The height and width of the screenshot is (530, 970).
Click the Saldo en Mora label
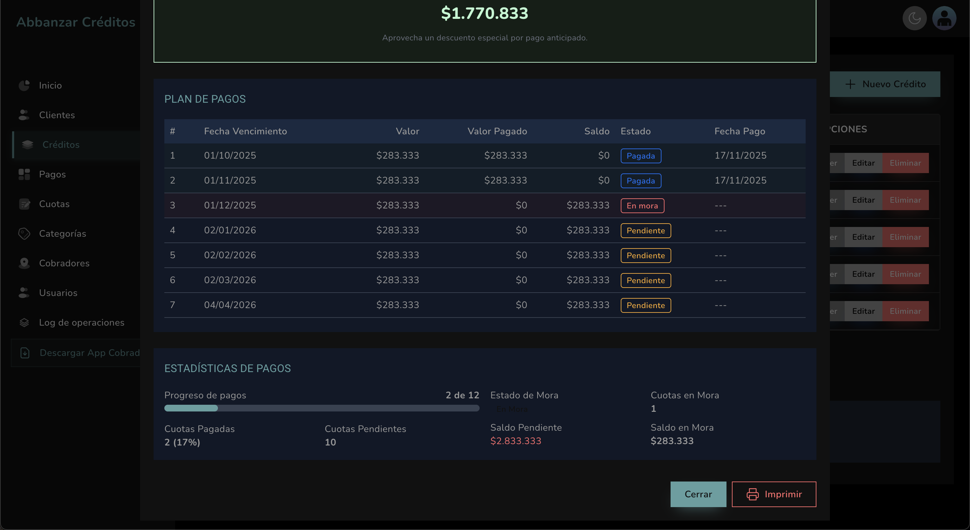pos(682,428)
